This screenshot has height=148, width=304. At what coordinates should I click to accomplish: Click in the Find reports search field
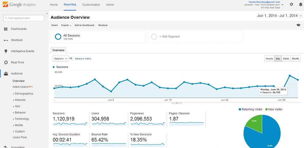(23, 18)
